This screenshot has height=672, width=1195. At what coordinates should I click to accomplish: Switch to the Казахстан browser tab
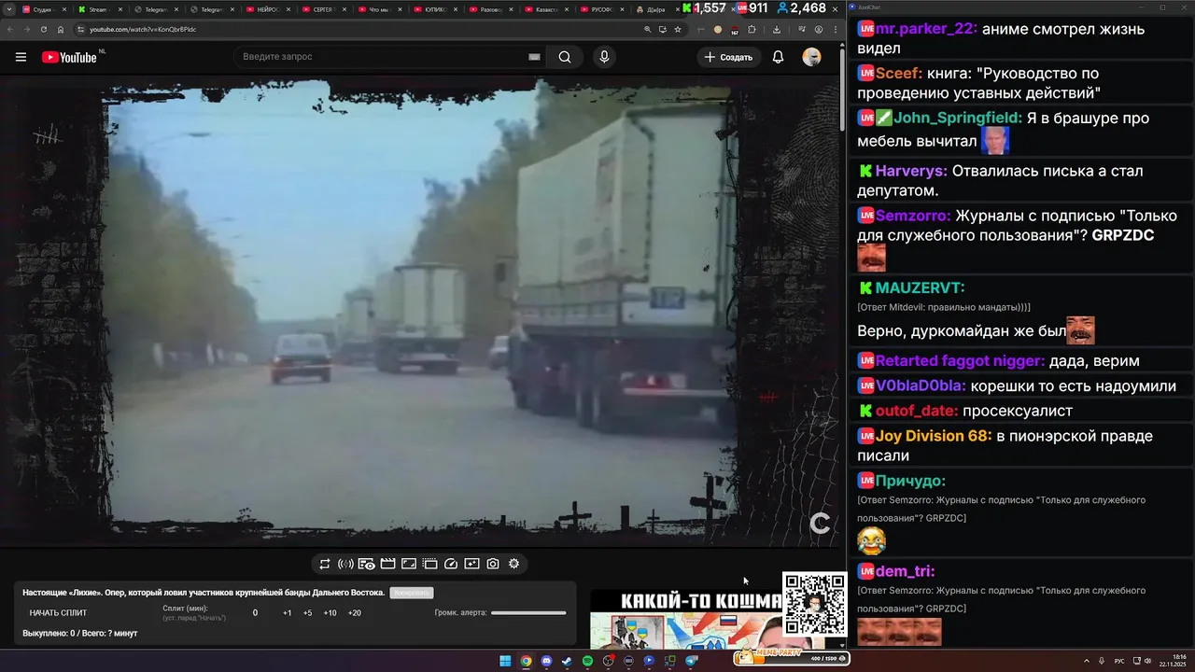pos(547,9)
